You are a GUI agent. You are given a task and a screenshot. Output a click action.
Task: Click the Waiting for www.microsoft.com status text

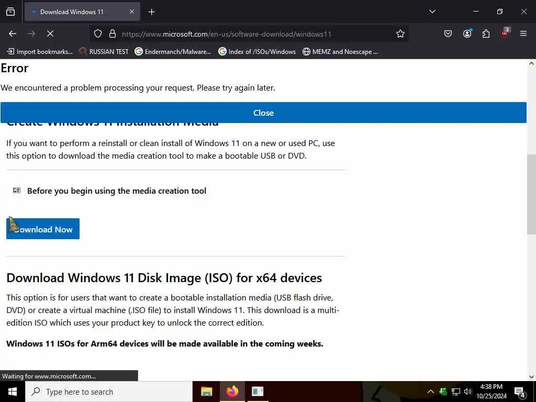pyautogui.click(x=49, y=376)
